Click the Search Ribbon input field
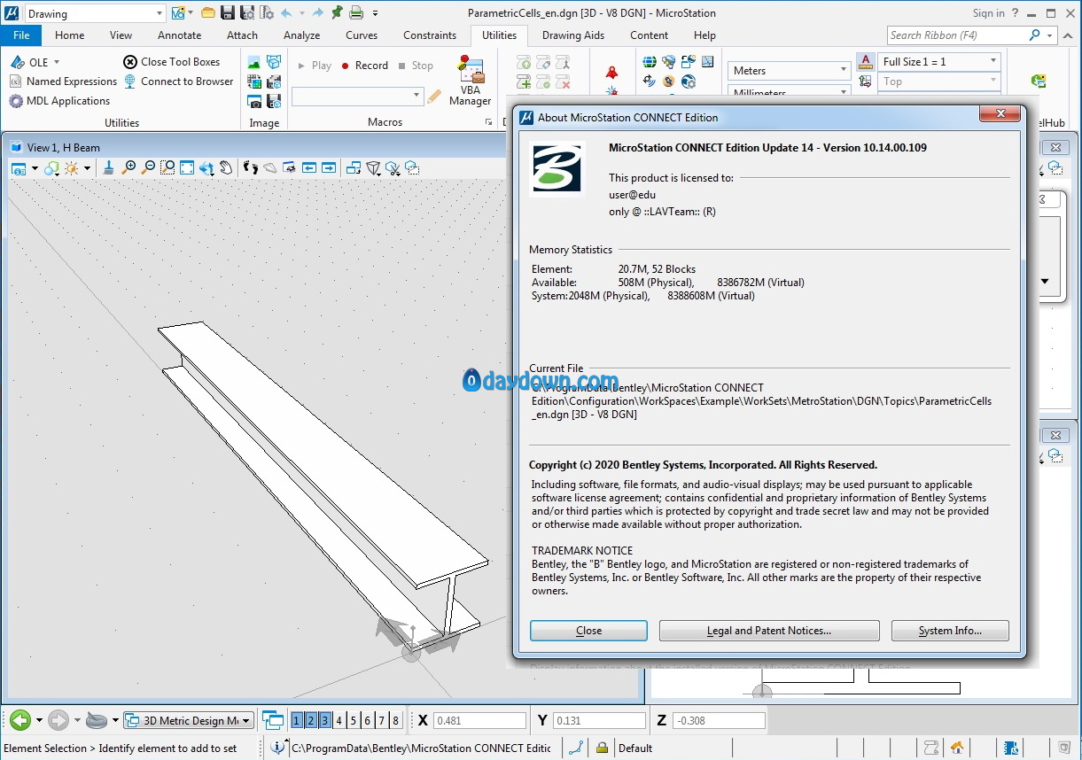The image size is (1082, 760). pyautogui.click(x=957, y=35)
